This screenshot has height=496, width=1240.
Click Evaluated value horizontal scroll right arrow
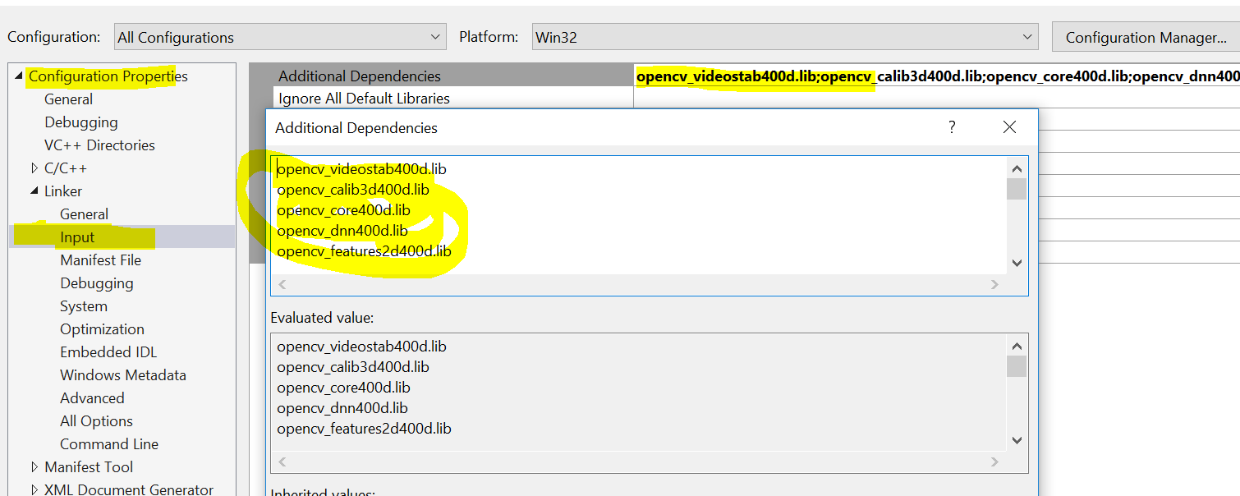995,462
